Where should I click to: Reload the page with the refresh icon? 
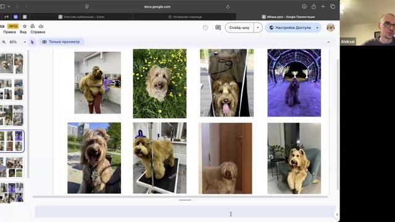pyautogui.click(x=228, y=7)
